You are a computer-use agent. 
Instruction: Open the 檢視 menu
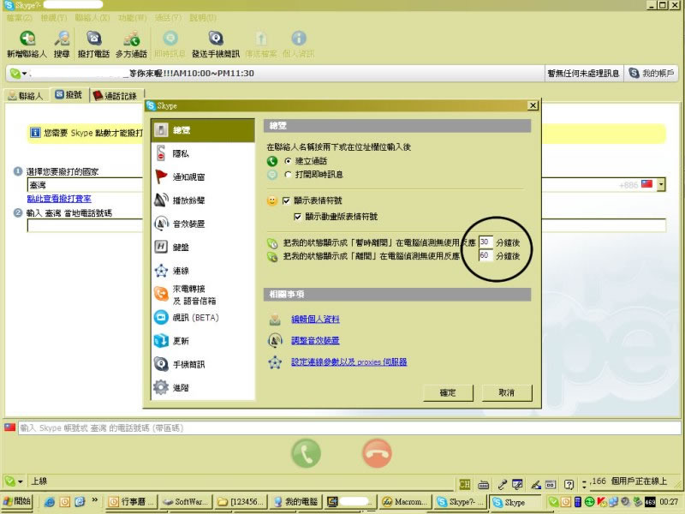pos(54,18)
